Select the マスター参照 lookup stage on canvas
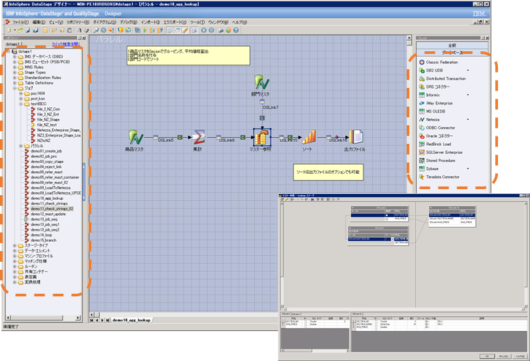Image resolution: width=530 pixels, height=361 pixels. 262,137
